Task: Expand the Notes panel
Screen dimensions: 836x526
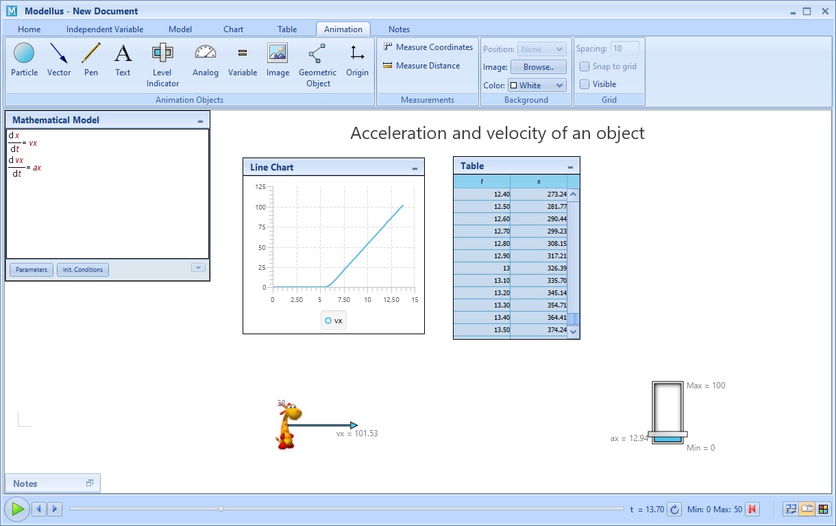Action: 90,484
